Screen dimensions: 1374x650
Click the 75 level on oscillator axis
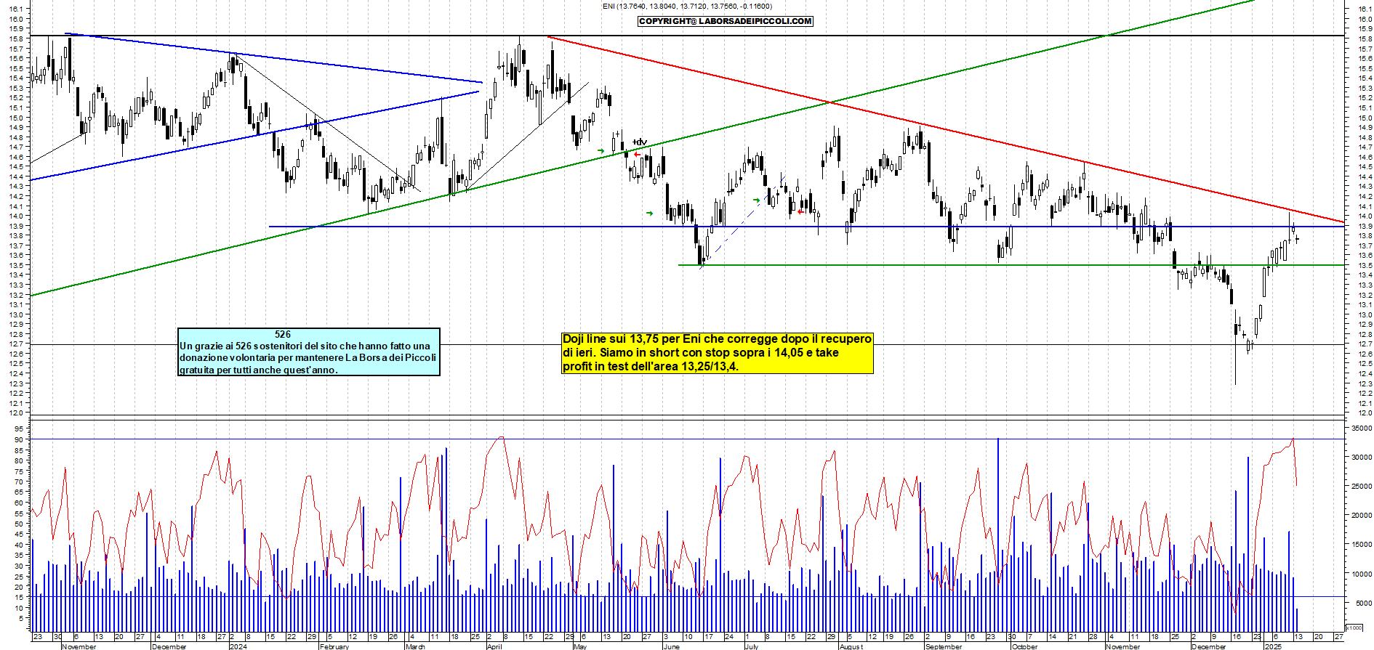point(20,471)
